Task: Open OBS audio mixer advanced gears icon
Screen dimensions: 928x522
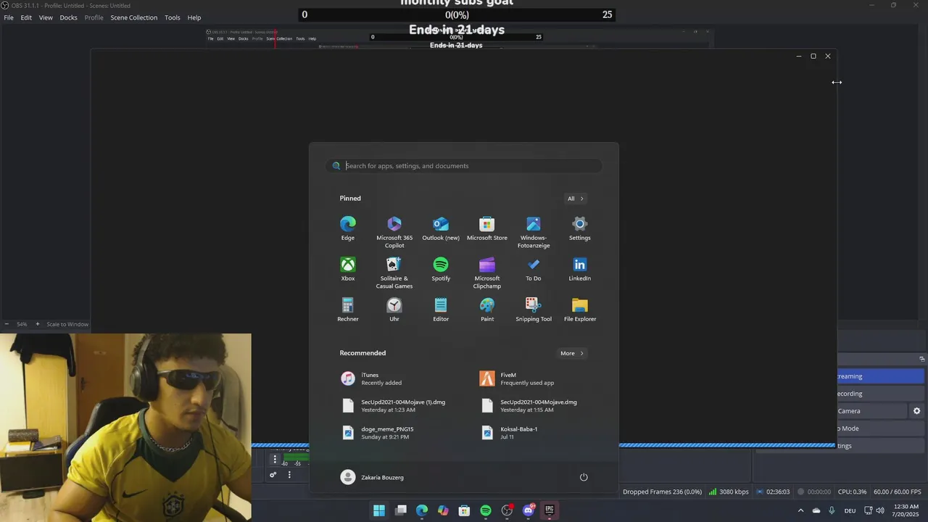Action: click(x=273, y=475)
